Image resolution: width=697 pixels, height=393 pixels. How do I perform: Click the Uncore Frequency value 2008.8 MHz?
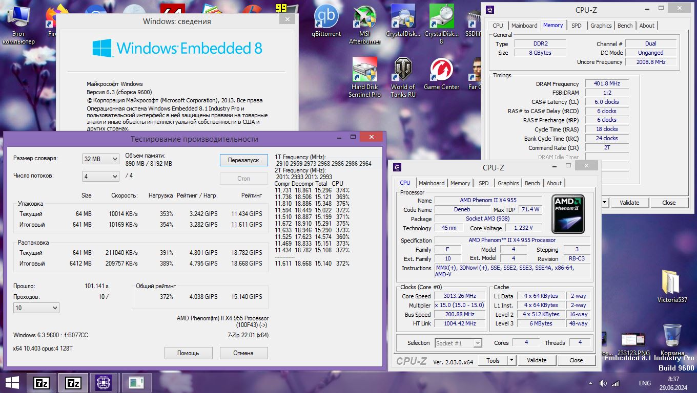point(651,62)
